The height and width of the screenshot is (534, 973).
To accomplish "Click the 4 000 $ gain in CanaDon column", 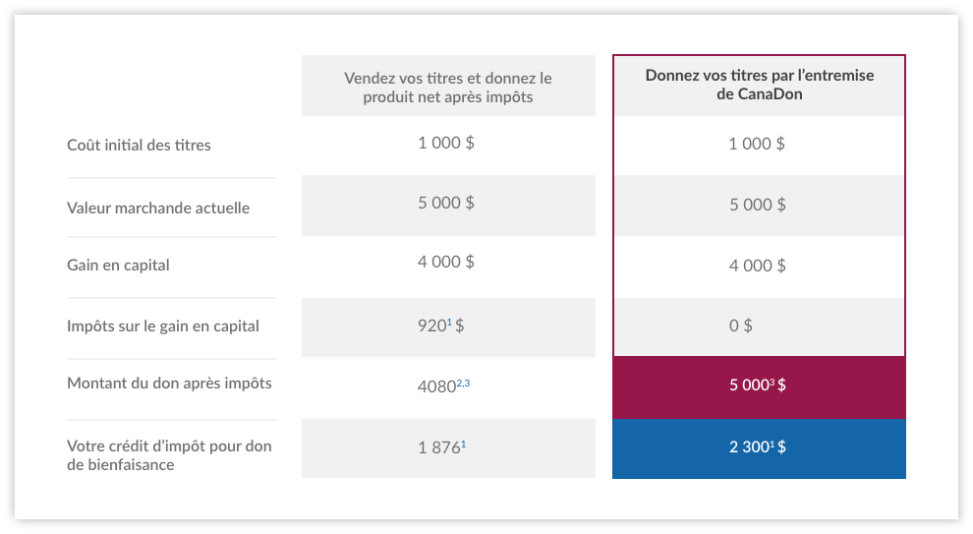I will coord(757,266).
